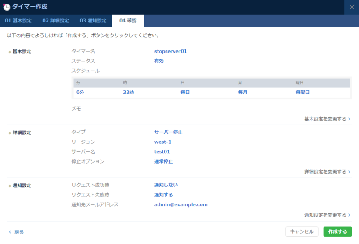This screenshot has height=244, width=359.
Task: Switch to the 02 詳細設定 tab
Action: coord(56,21)
